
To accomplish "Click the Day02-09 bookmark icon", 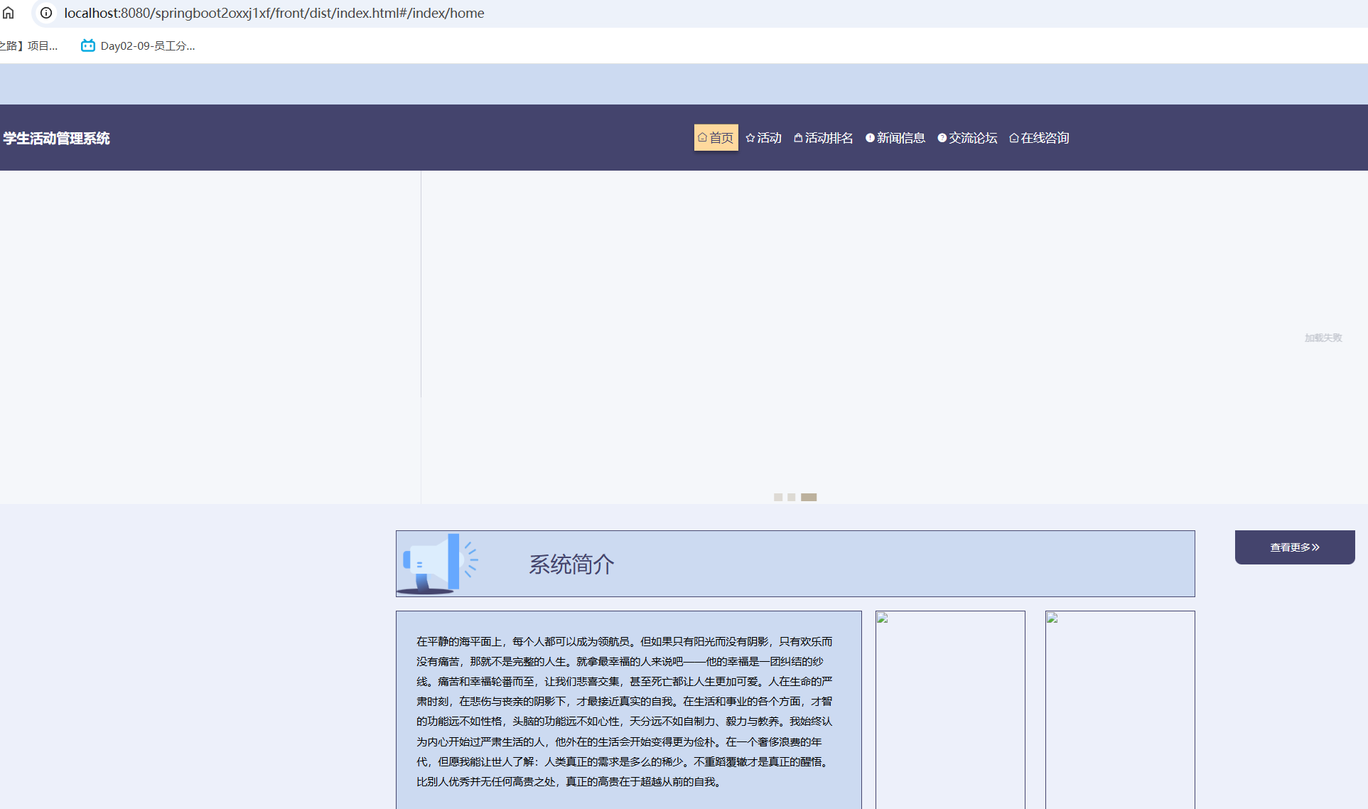I will pyautogui.click(x=88, y=45).
